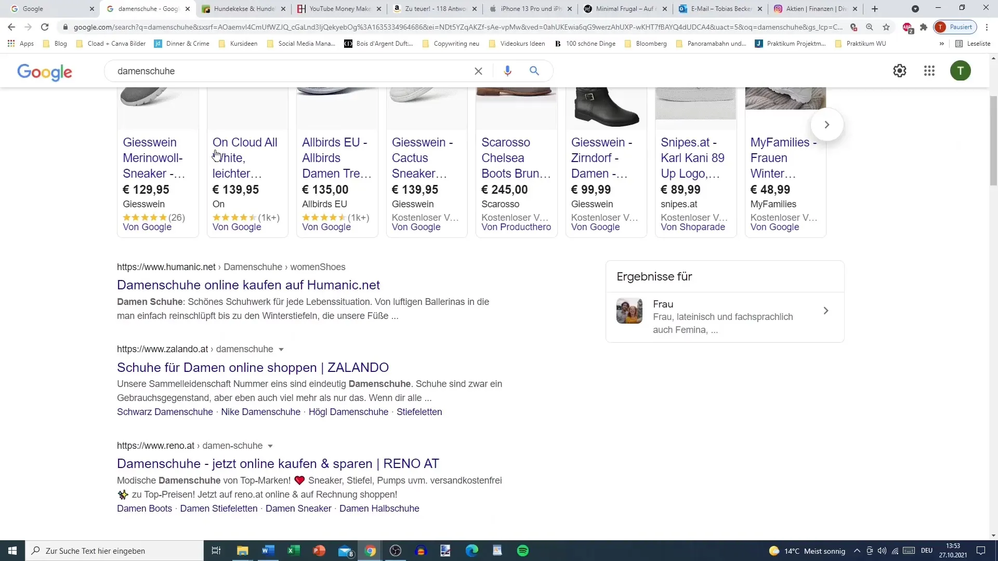Open the Windows Start menu
The width and height of the screenshot is (998, 561).
coord(12,551)
